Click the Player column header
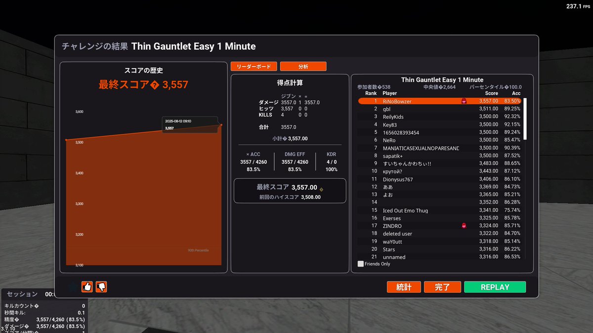This screenshot has width=593, height=333. 390,93
